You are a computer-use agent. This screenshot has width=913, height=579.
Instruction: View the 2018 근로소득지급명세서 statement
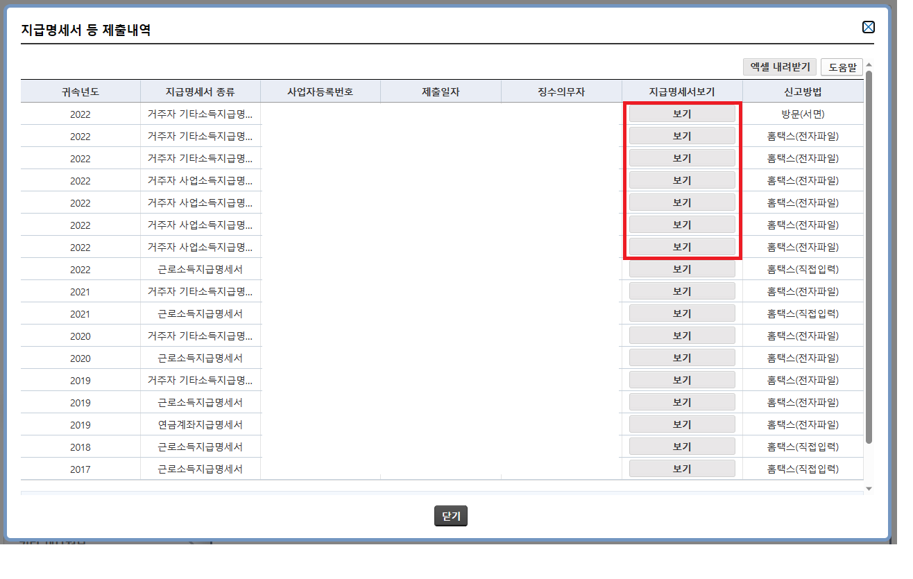coord(682,446)
